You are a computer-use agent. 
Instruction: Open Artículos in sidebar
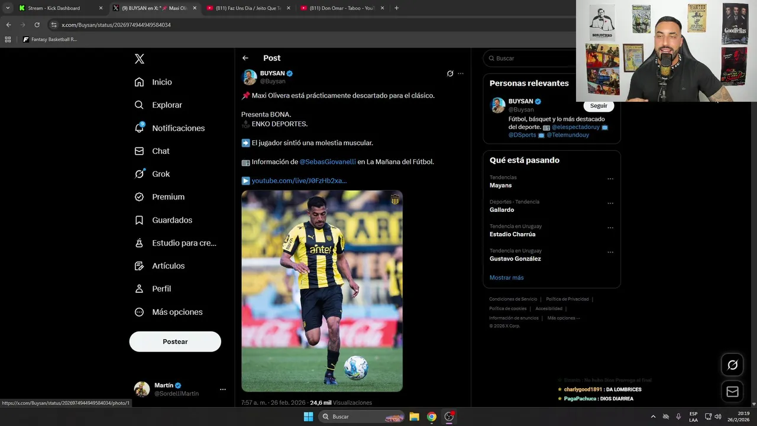tap(160, 266)
